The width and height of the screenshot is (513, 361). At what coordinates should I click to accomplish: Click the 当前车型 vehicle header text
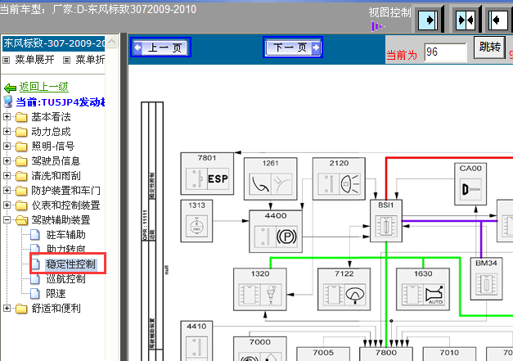pyautogui.click(x=98, y=9)
